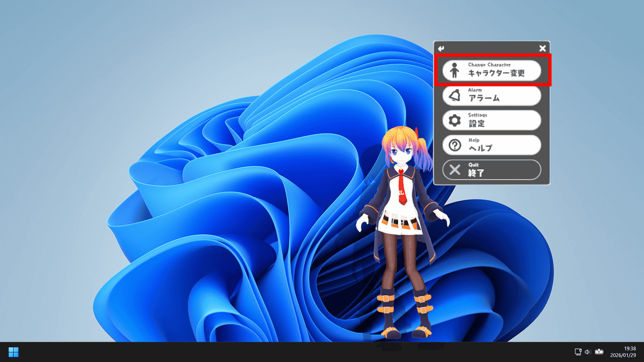Select the キャラクター変更 menu entry
The height and width of the screenshot is (362, 644).
pos(496,73)
